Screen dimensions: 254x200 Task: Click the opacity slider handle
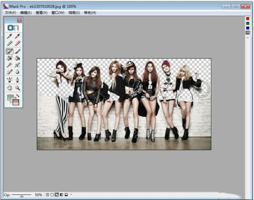coord(22,196)
